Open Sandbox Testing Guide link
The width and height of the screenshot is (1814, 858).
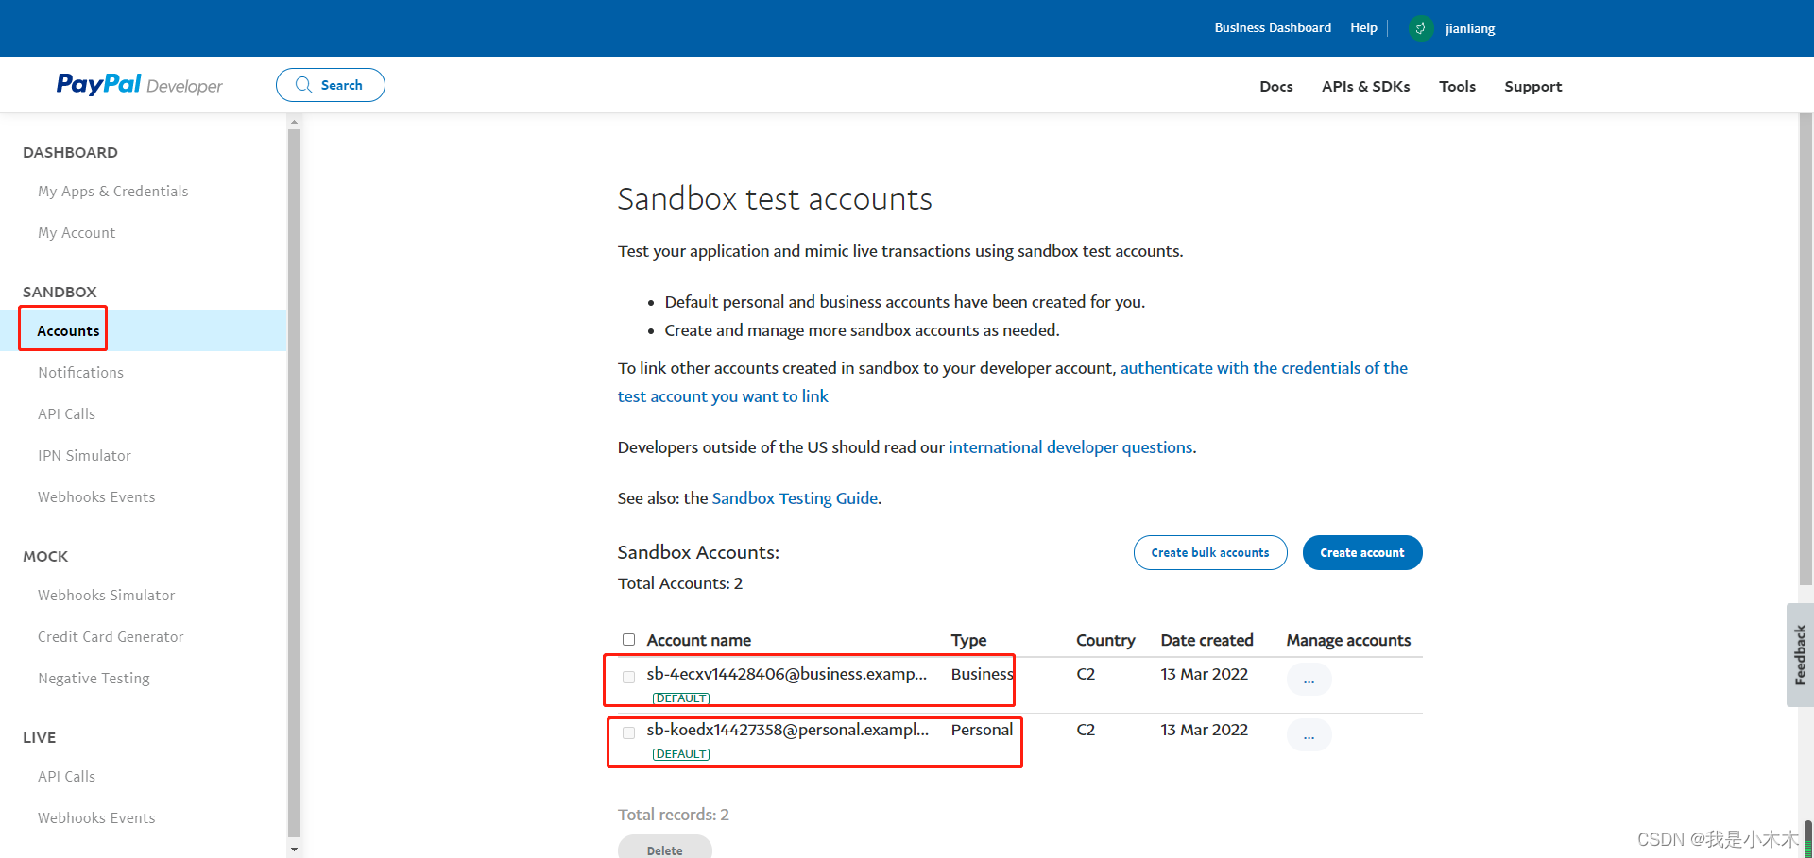click(x=795, y=498)
